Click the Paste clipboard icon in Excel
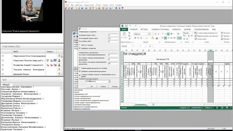This screenshot has height=131, width=233. pyautogui.click(x=125, y=35)
